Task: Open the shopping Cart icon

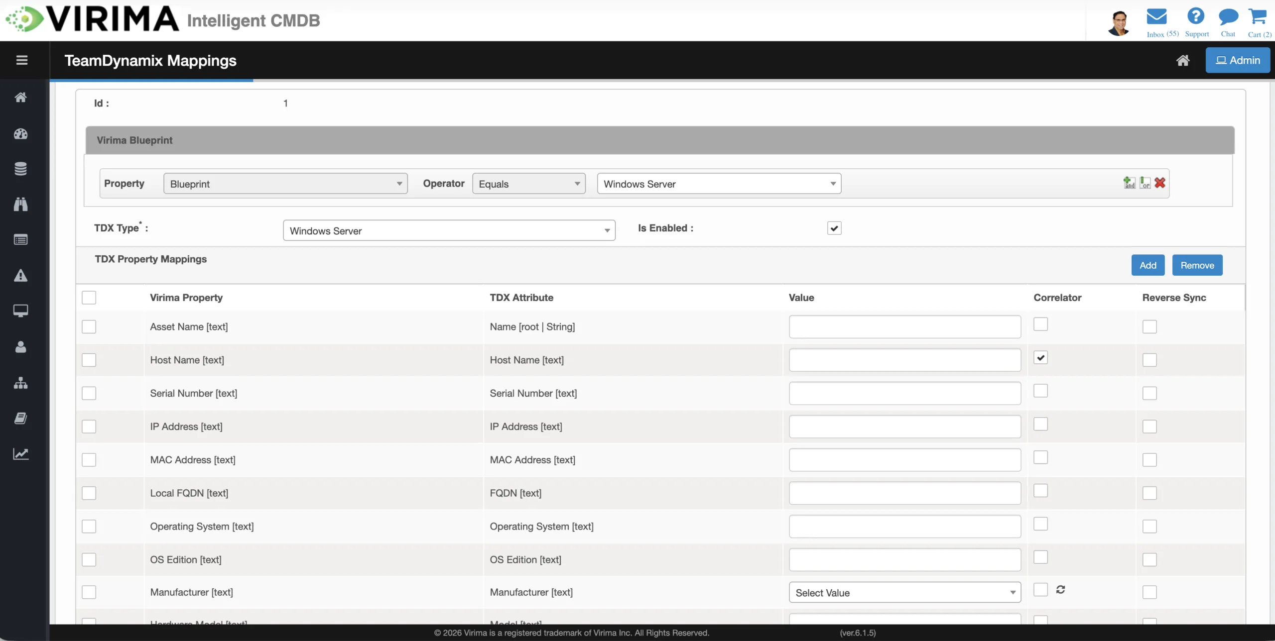Action: [x=1258, y=17]
